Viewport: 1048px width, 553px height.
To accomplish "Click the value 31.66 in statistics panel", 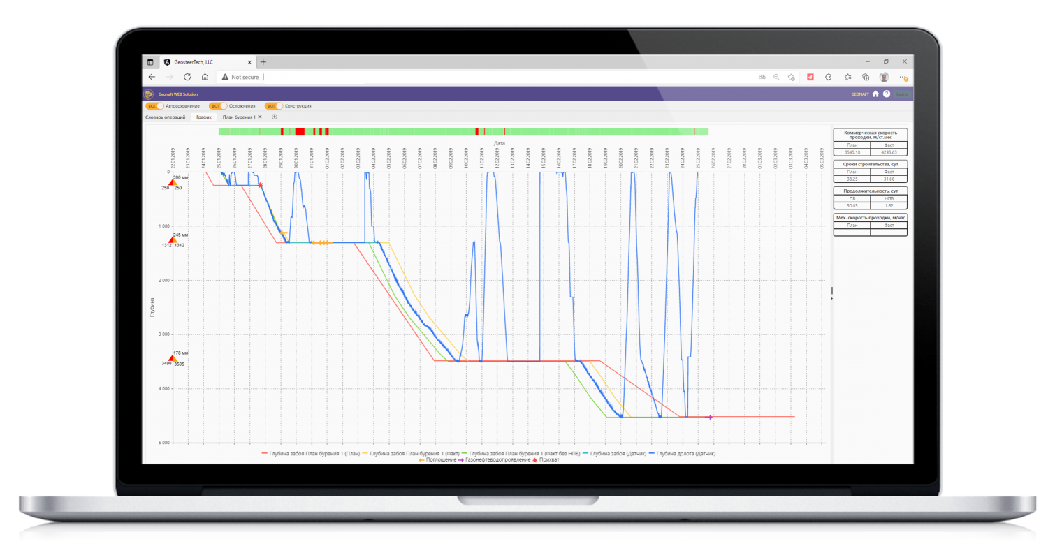I will [x=888, y=179].
